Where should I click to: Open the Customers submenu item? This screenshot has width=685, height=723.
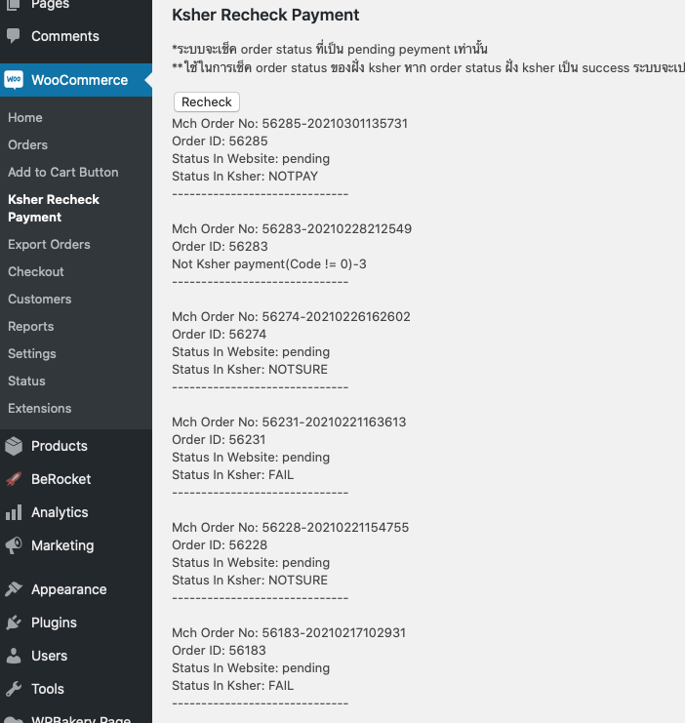pos(40,299)
